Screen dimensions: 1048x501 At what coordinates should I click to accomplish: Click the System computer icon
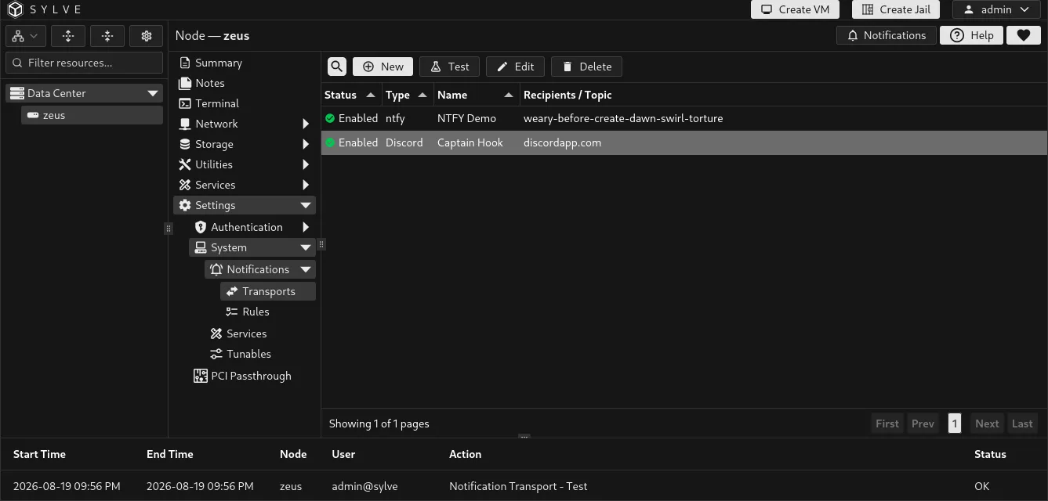tap(201, 247)
